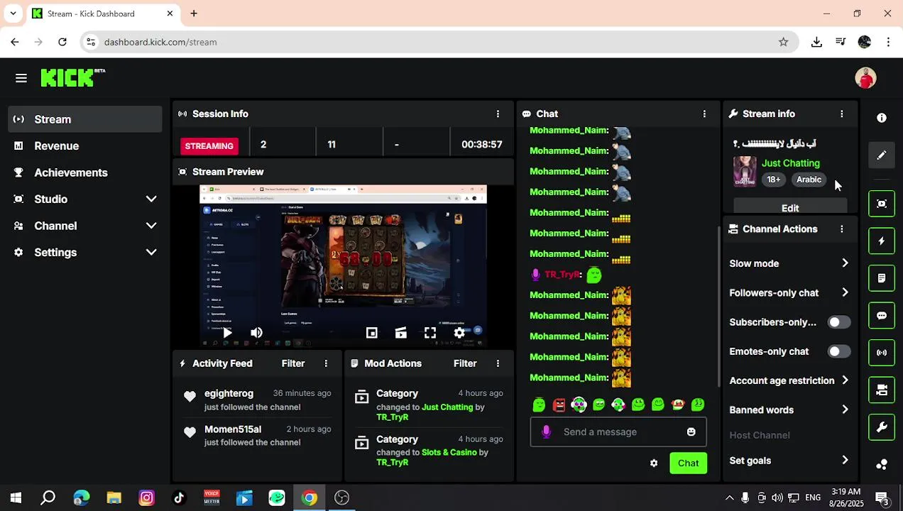Image resolution: width=903 pixels, height=511 pixels.
Task: Toggle the Stream Preview widget icon in sidebar
Action: pyautogui.click(x=882, y=204)
